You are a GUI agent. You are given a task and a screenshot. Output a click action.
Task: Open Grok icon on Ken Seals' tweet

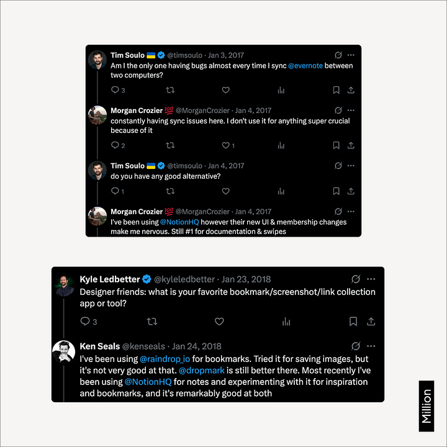click(356, 346)
